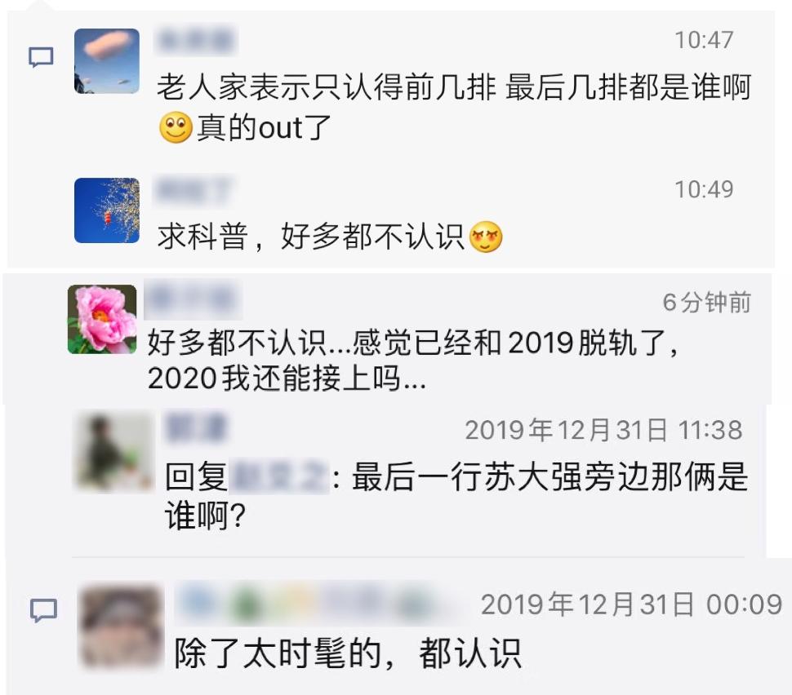Open the pink peony flower avatar
Screen dimensions: 792x695
tap(102, 320)
